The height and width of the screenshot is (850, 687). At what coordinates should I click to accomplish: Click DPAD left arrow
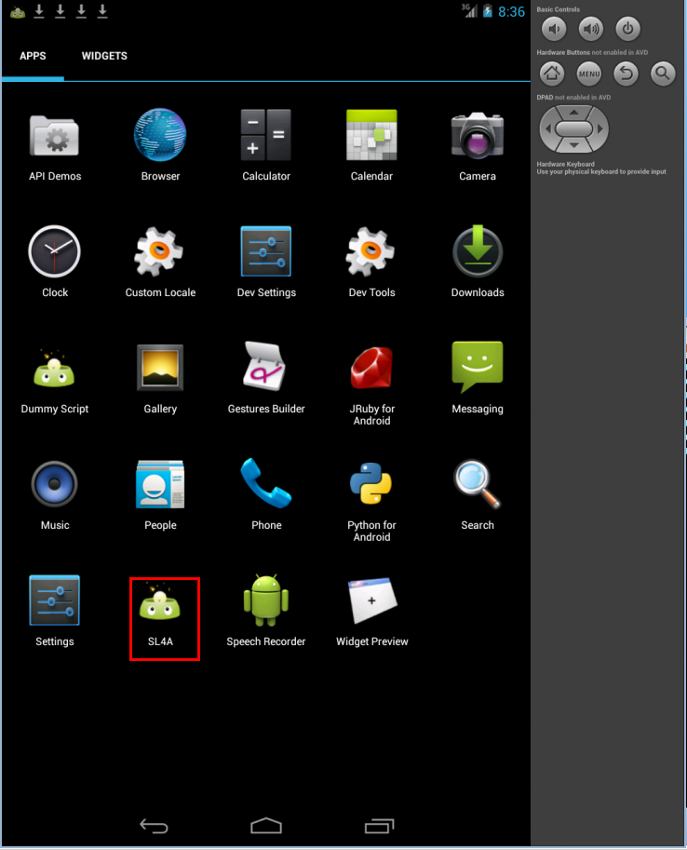click(547, 129)
